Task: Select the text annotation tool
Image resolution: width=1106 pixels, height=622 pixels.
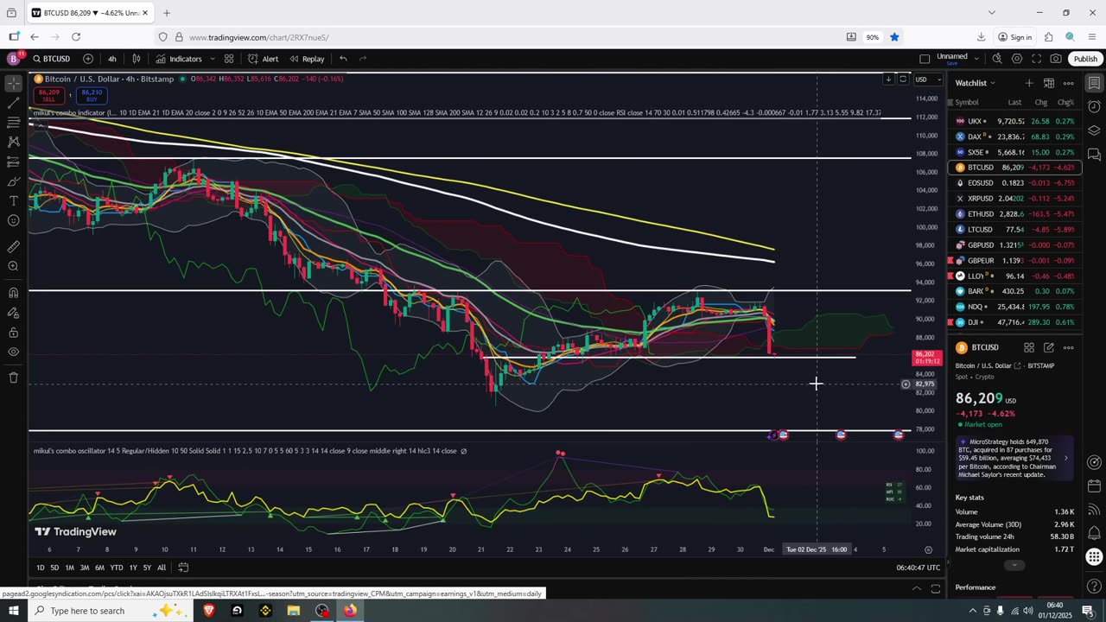Action: (x=14, y=201)
